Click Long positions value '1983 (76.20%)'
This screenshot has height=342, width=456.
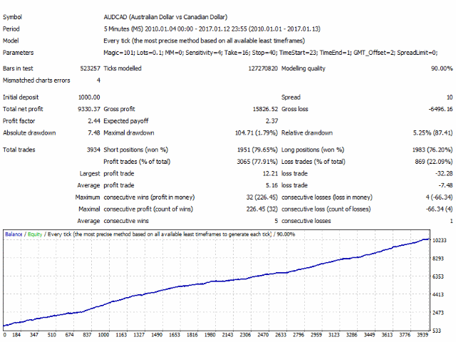click(432, 150)
